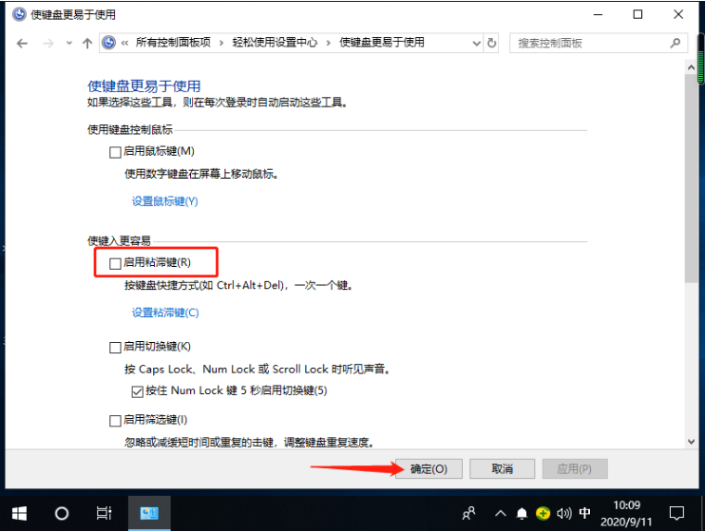Click text 使用数字键盘在屏幕上移动鼠标。
Image resolution: width=705 pixels, height=532 pixels.
[201, 174]
